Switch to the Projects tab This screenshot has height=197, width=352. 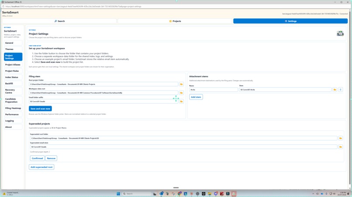click(x=175, y=21)
